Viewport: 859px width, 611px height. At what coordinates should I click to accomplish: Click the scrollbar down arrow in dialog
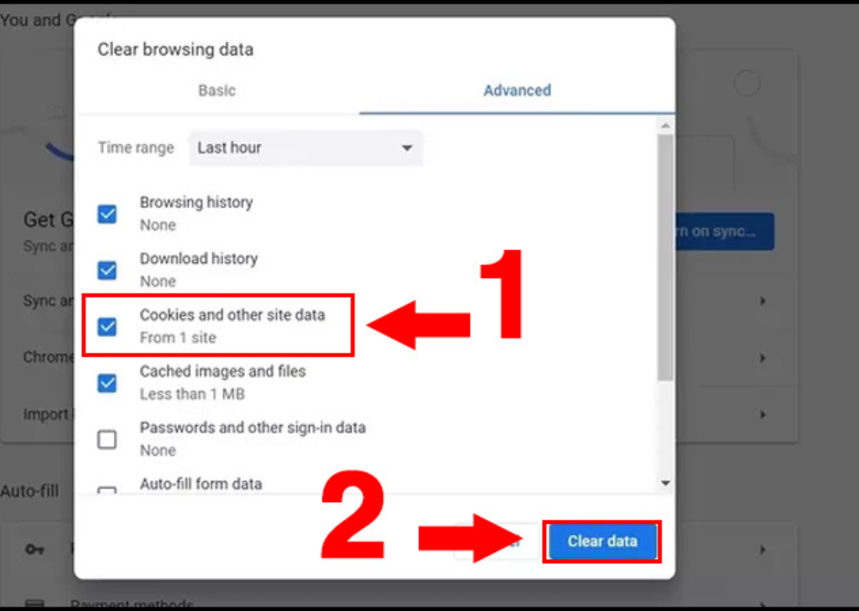pos(665,483)
